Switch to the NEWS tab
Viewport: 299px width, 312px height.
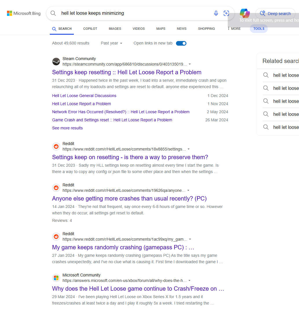(181, 29)
